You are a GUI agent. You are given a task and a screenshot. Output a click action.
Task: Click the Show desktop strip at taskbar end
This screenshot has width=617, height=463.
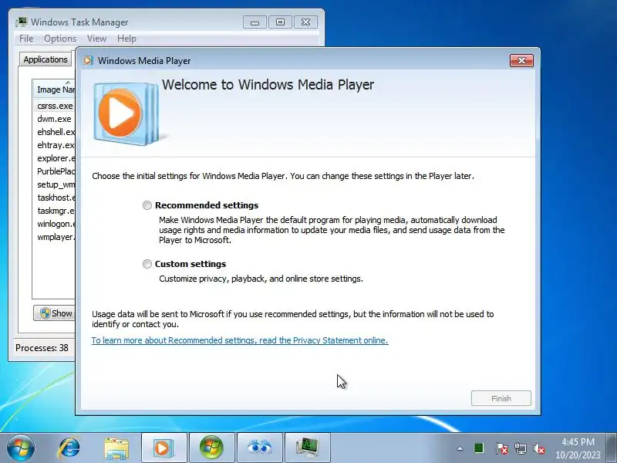pyautogui.click(x=612, y=448)
